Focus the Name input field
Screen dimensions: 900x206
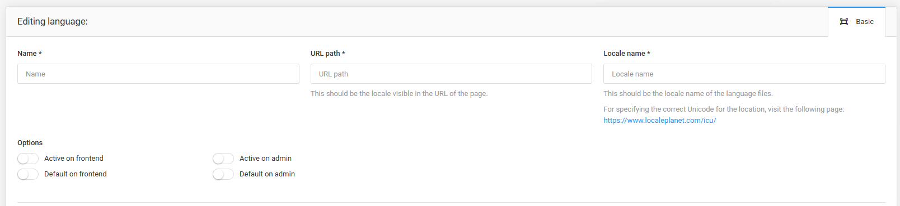tap(158, 74)
